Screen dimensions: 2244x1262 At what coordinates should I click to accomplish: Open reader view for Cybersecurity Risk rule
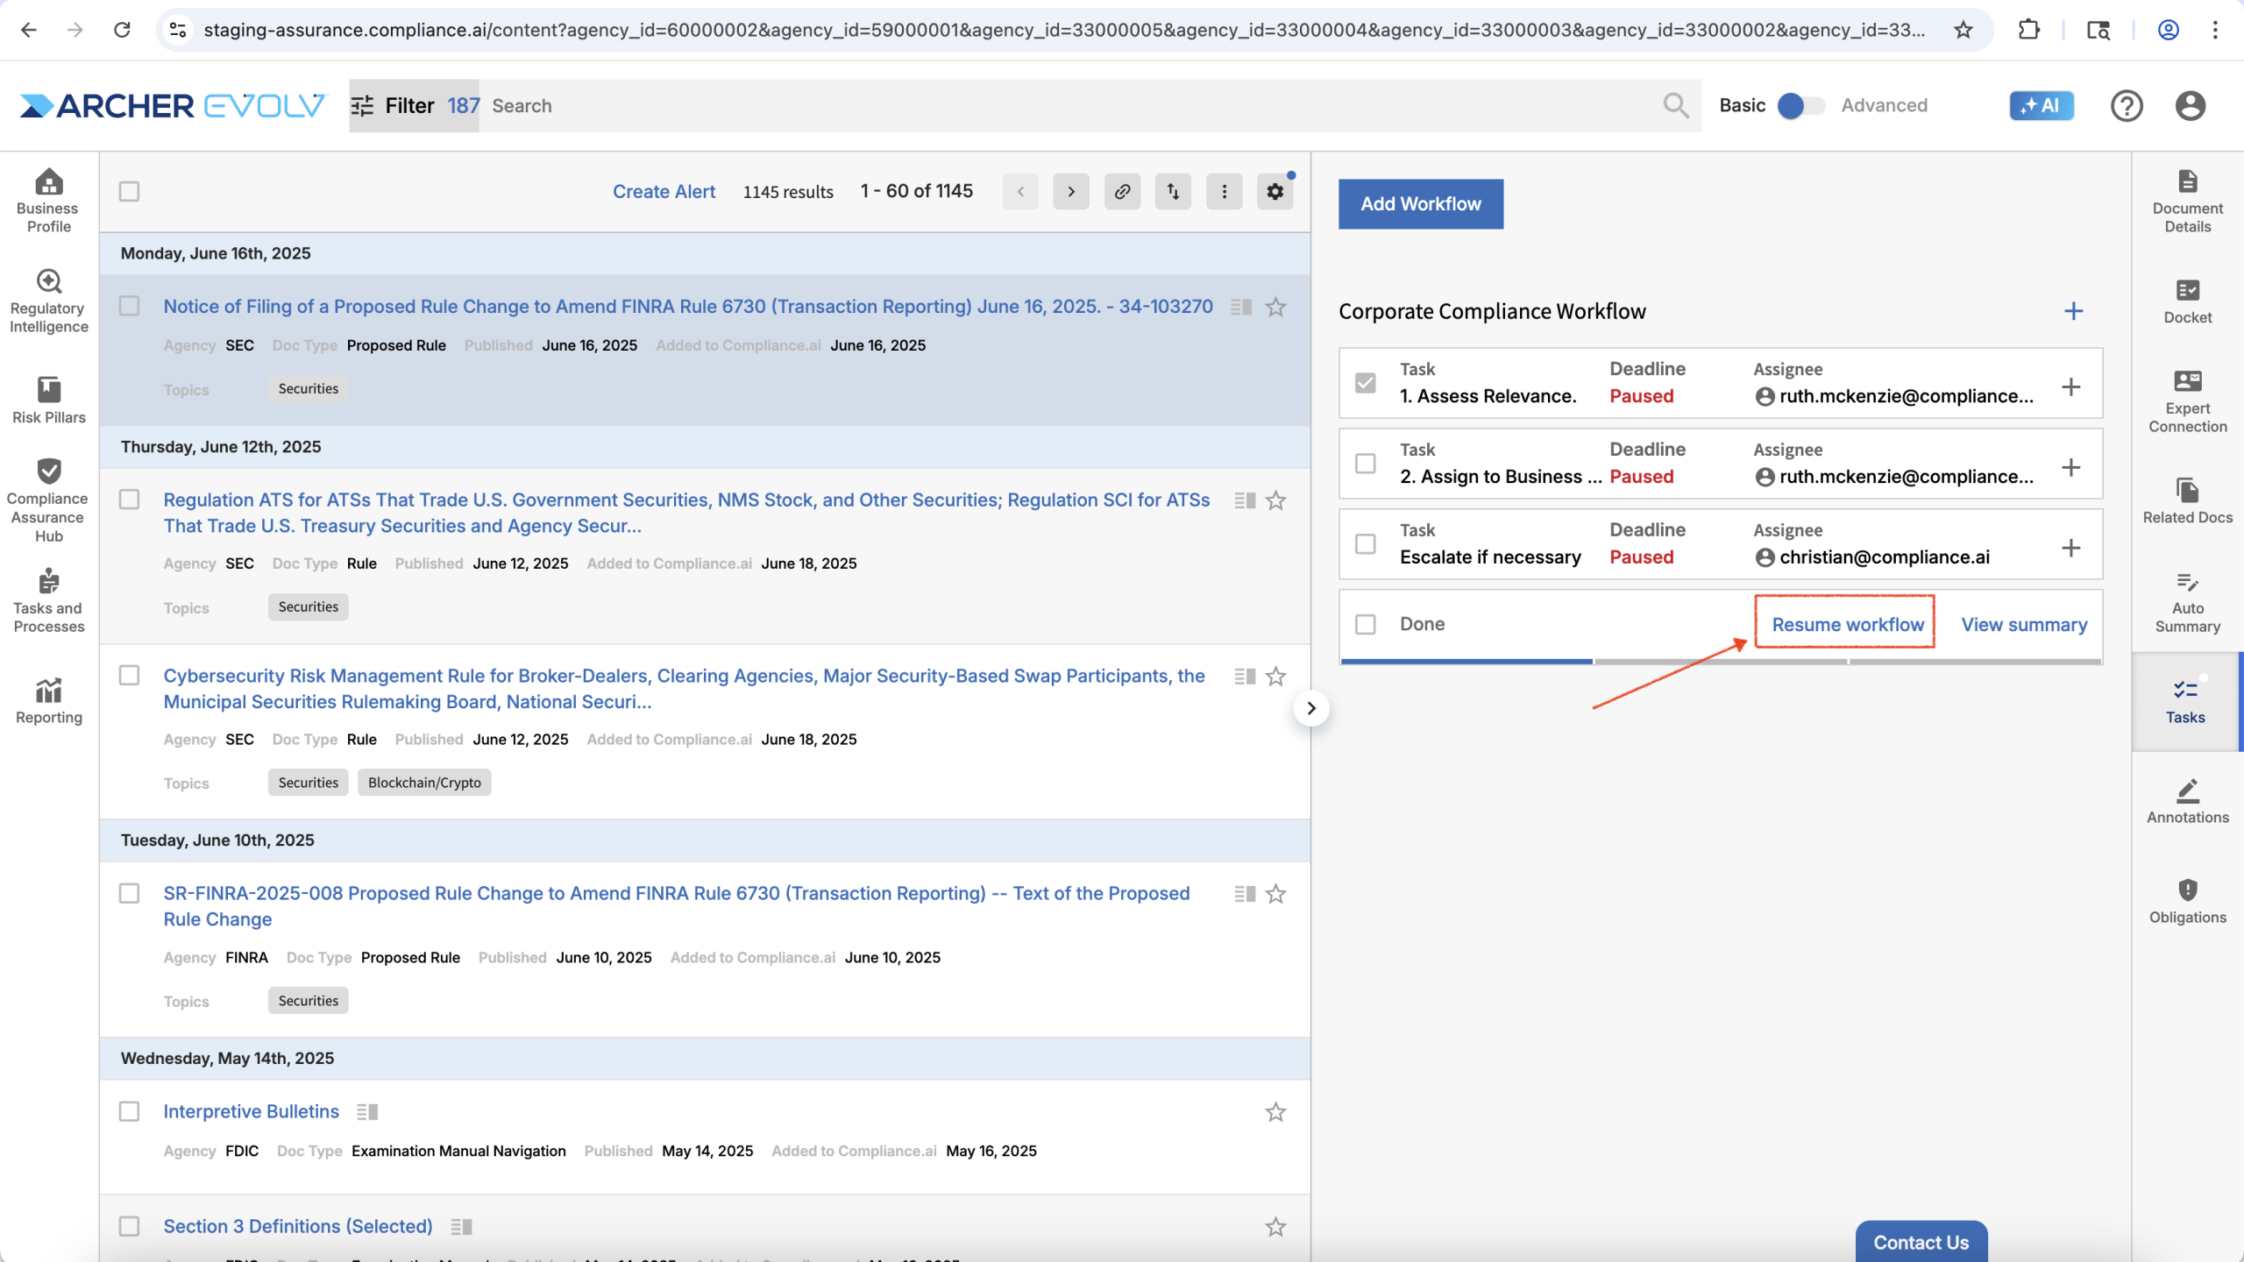coord(1245,677)
